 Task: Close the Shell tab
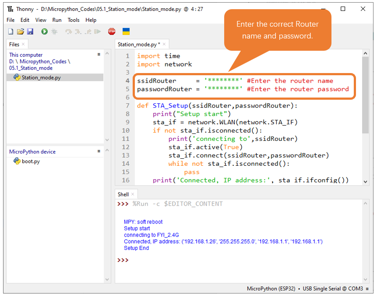coord(133,194)
